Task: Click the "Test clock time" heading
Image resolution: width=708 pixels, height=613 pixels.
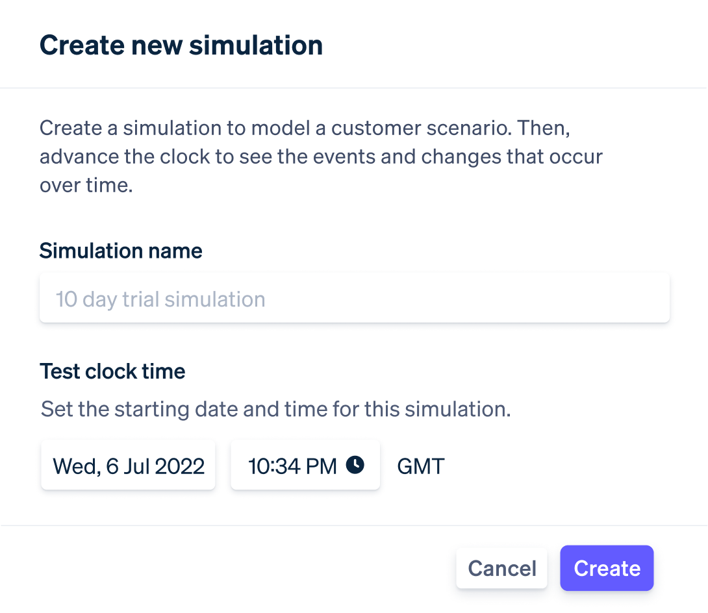Action: pyautogui.click(x=112, y=371)
